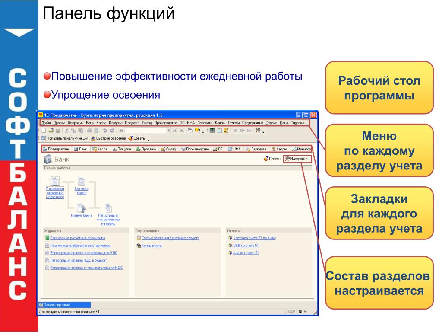This screenshot has width=442, height=332.
Task: Open the Файл menu
Action: pyautogui.click(x=46, y=123)
